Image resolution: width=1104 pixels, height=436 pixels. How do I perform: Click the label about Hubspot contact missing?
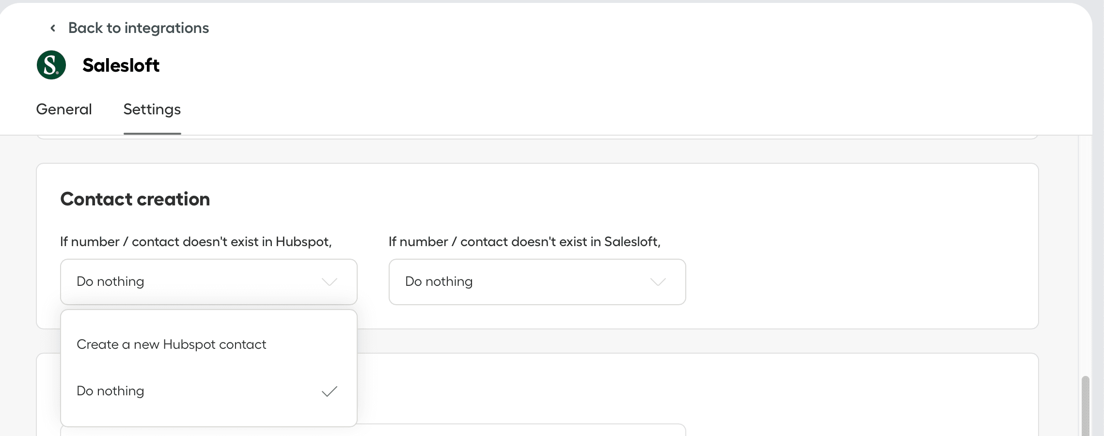[196, 242]
